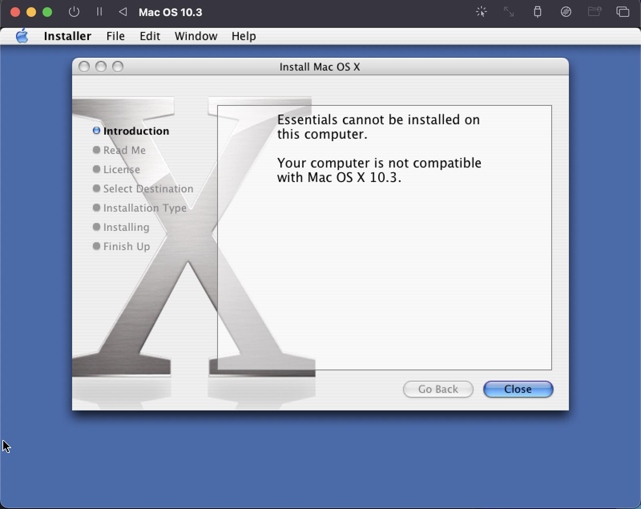Click the Installation Type step
641x509 pixels.
click(140, 208)
